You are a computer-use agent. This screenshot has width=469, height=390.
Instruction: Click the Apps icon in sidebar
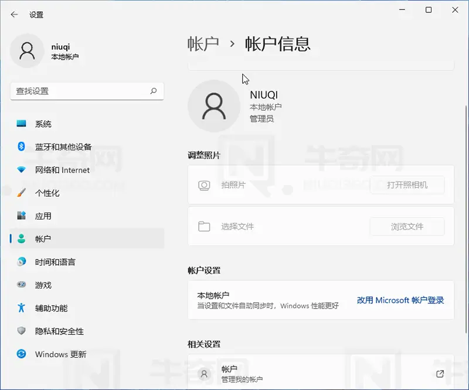click(21, 215)
